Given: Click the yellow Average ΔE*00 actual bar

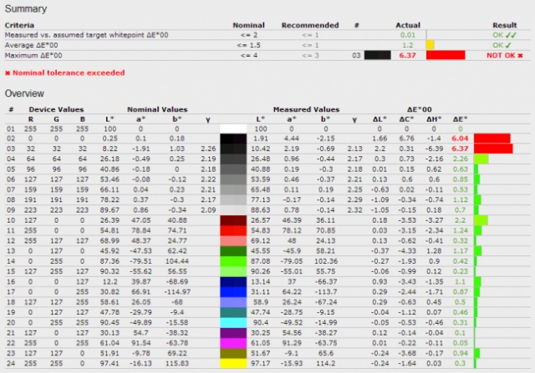Looking at the screenshot, I should [x=430, y=45].
